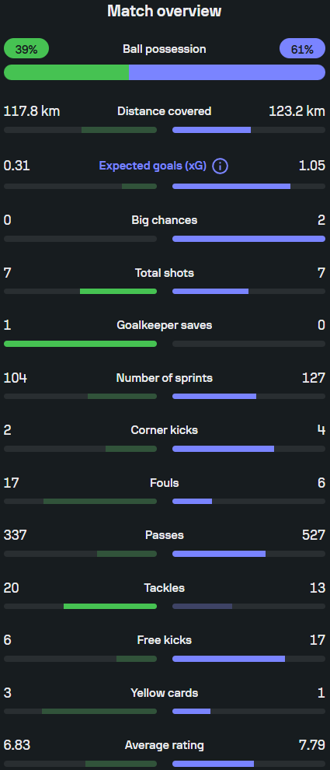The height and width of the screenshot is (770, 330).
Task: Open the Expected goals info icon
Action: coord(221,166)
